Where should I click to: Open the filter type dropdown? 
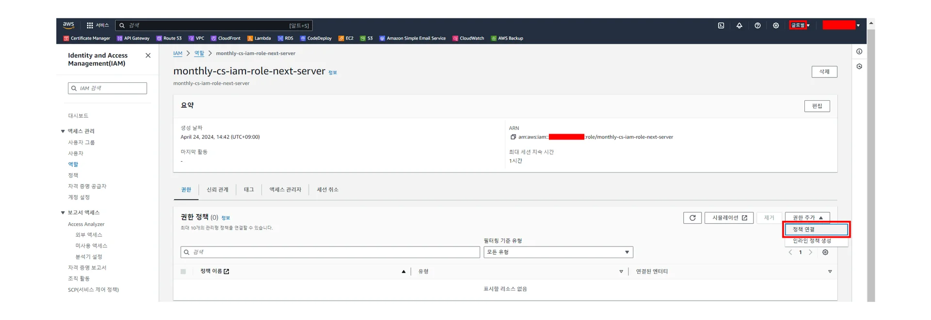[x=558, y=252]
